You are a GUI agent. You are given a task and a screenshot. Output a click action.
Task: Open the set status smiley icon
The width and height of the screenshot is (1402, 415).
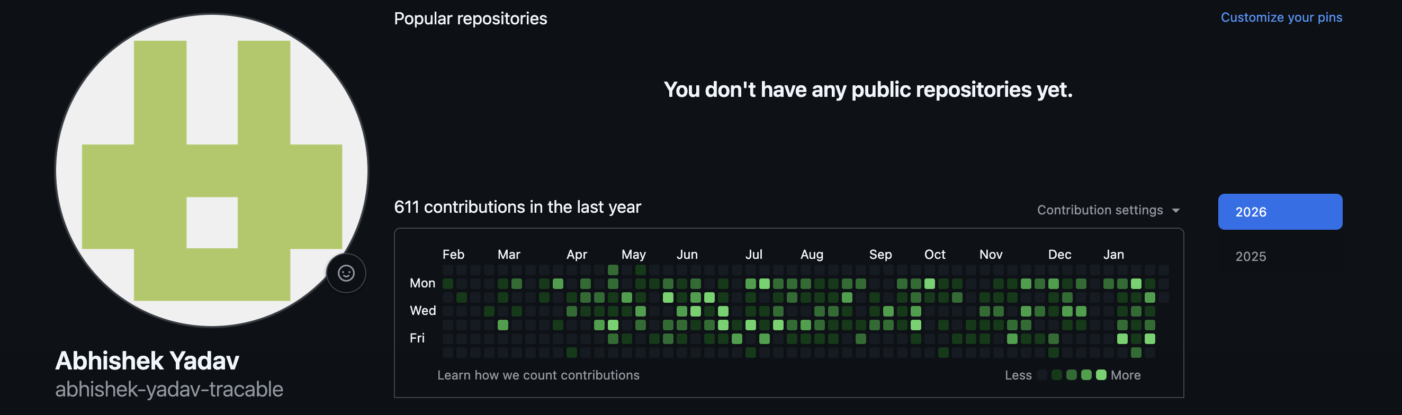pyautogui.click(x=346, y=274)
